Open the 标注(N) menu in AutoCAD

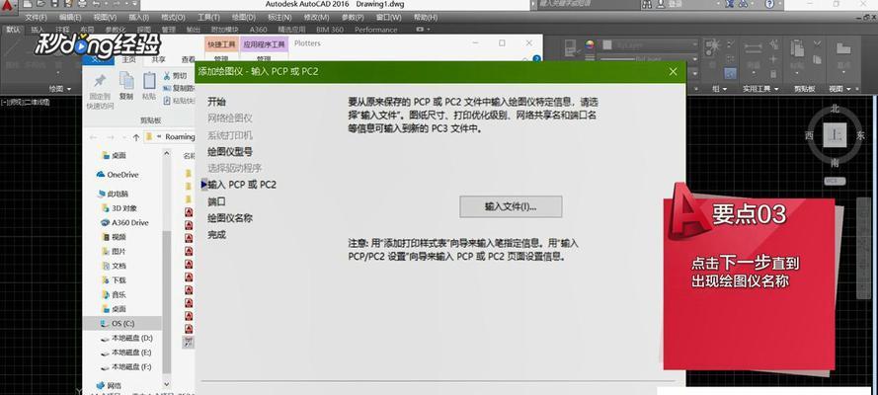pos(279,18)
